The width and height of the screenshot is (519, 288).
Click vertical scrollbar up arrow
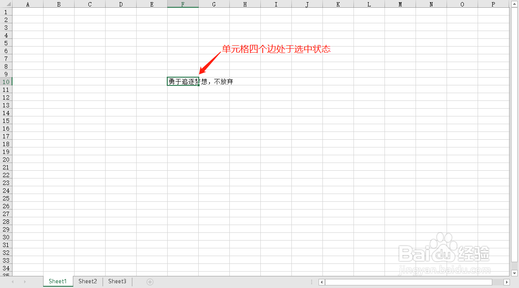point(514,3)
